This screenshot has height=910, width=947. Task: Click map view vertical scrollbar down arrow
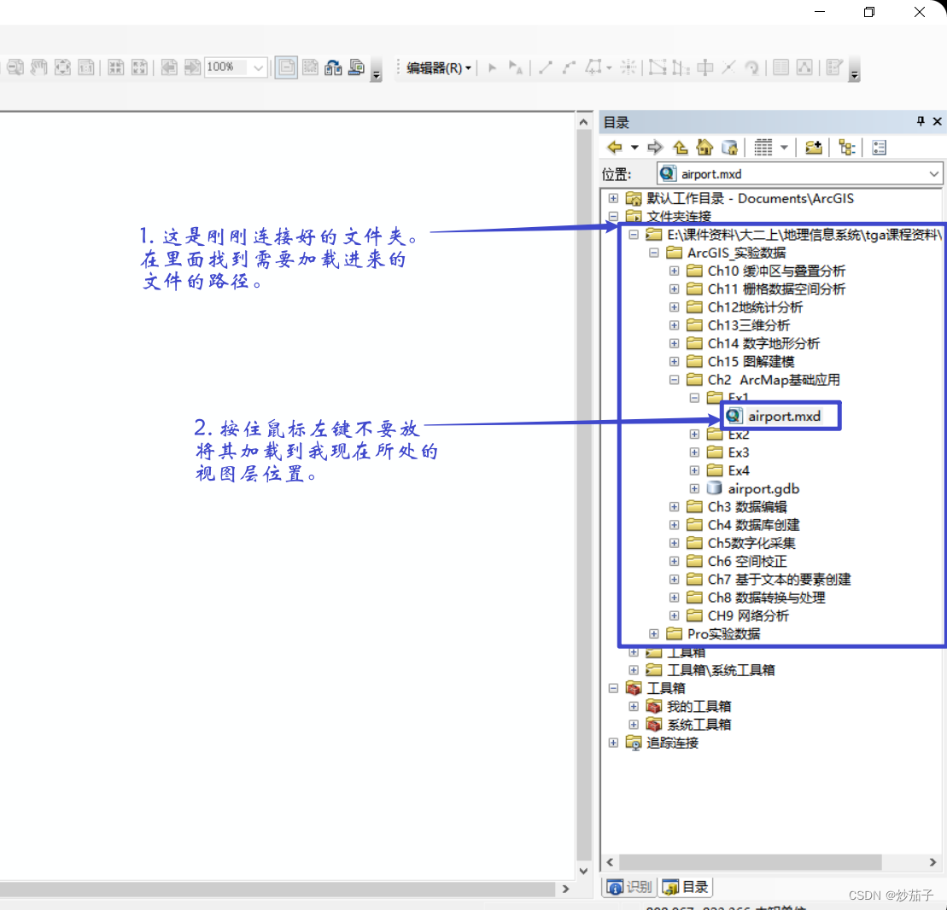(583, 871)
